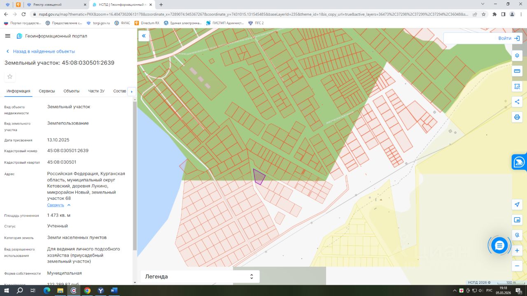Screen dimensions: 527x296
Task: Click the share map icon
Action: tap(517, 102)
